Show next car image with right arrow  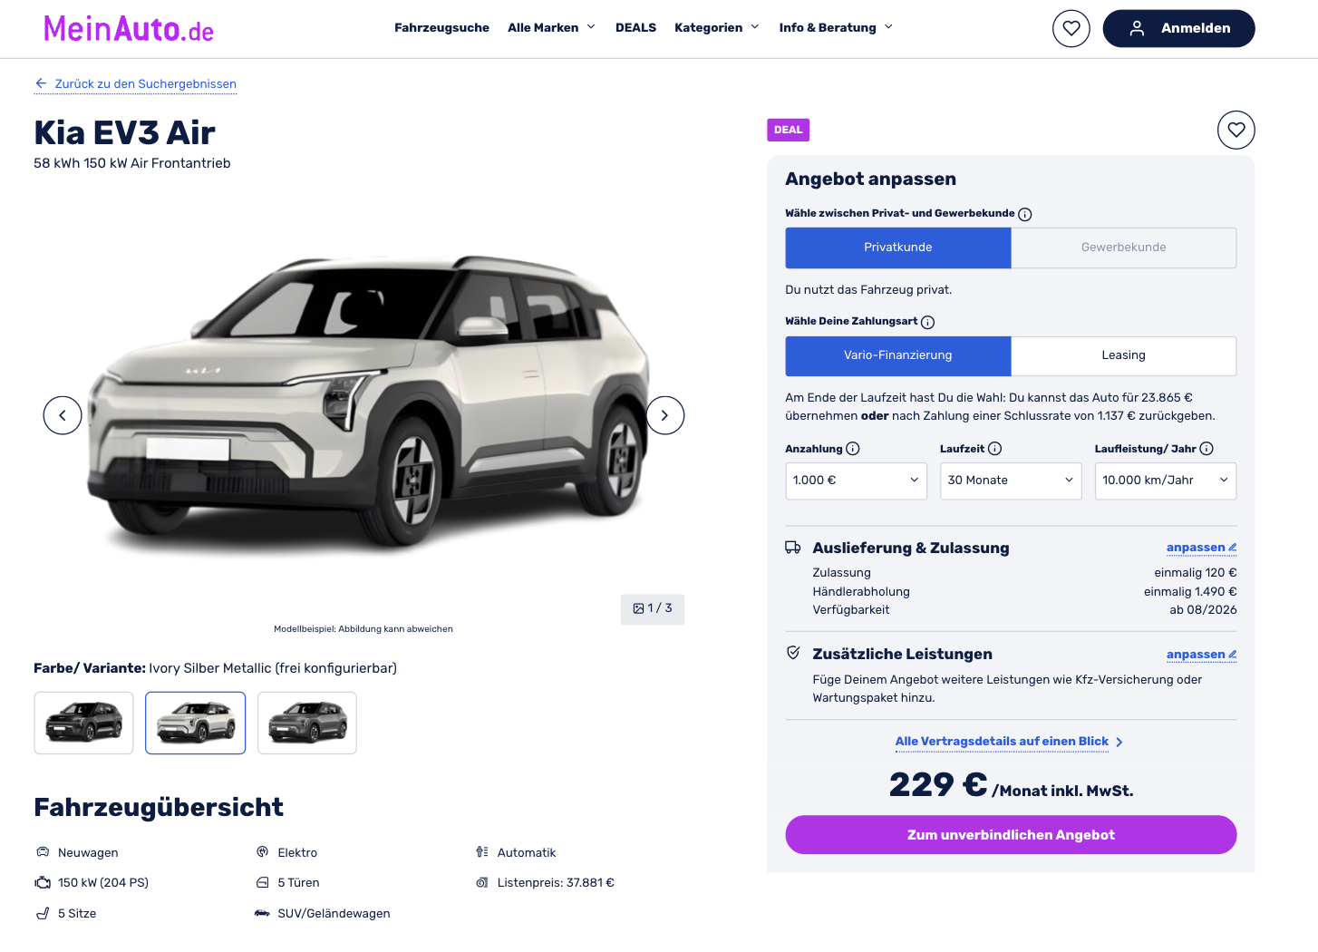coord(664,415)
